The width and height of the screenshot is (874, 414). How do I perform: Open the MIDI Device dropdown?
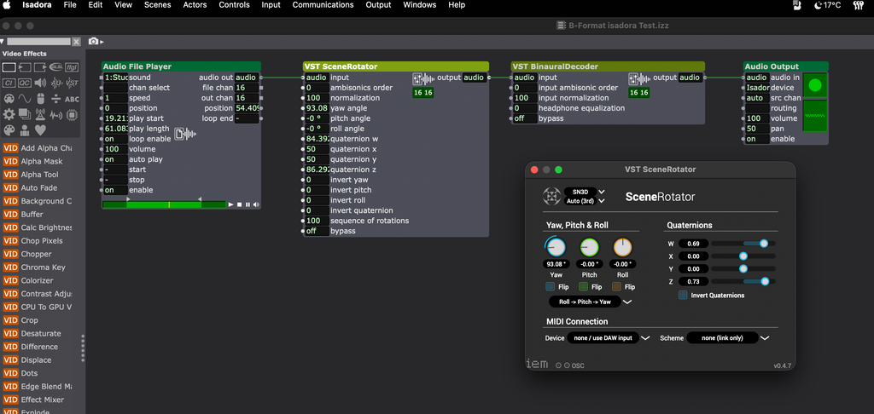pos(609,338)
